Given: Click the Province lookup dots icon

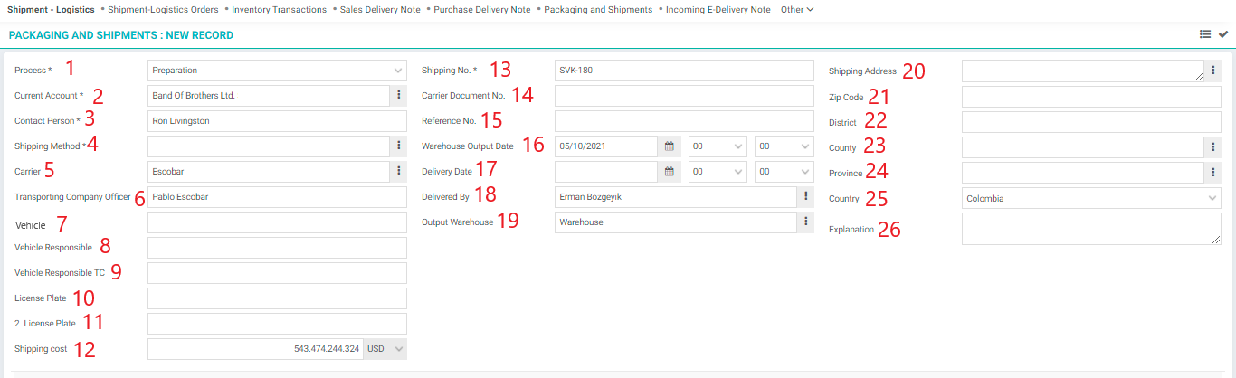Looking at the screenshot, I should point(1212,172).
